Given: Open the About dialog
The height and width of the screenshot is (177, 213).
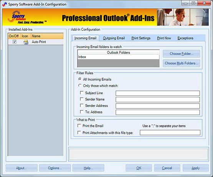Looking at the screenshot, I should [21, 168].
